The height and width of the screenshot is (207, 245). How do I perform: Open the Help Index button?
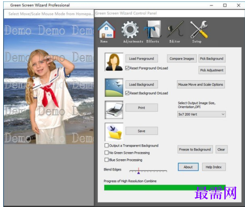[214, 167]
